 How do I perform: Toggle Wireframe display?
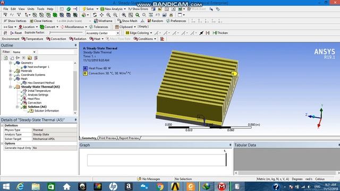point(103,21)
